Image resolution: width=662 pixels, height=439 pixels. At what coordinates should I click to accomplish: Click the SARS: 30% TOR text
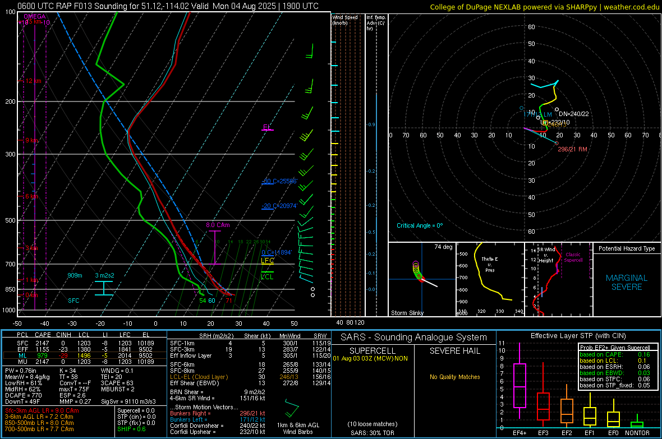pyautogui.click(x=372, y=433)
